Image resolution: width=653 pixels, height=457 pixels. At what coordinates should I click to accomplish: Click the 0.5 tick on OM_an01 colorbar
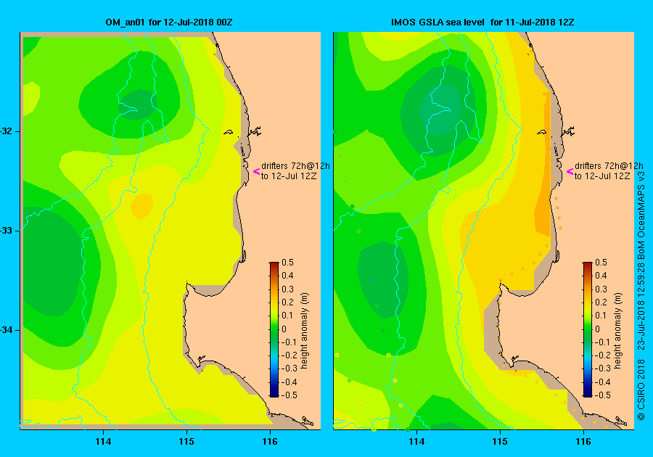[x=288, y=263]
